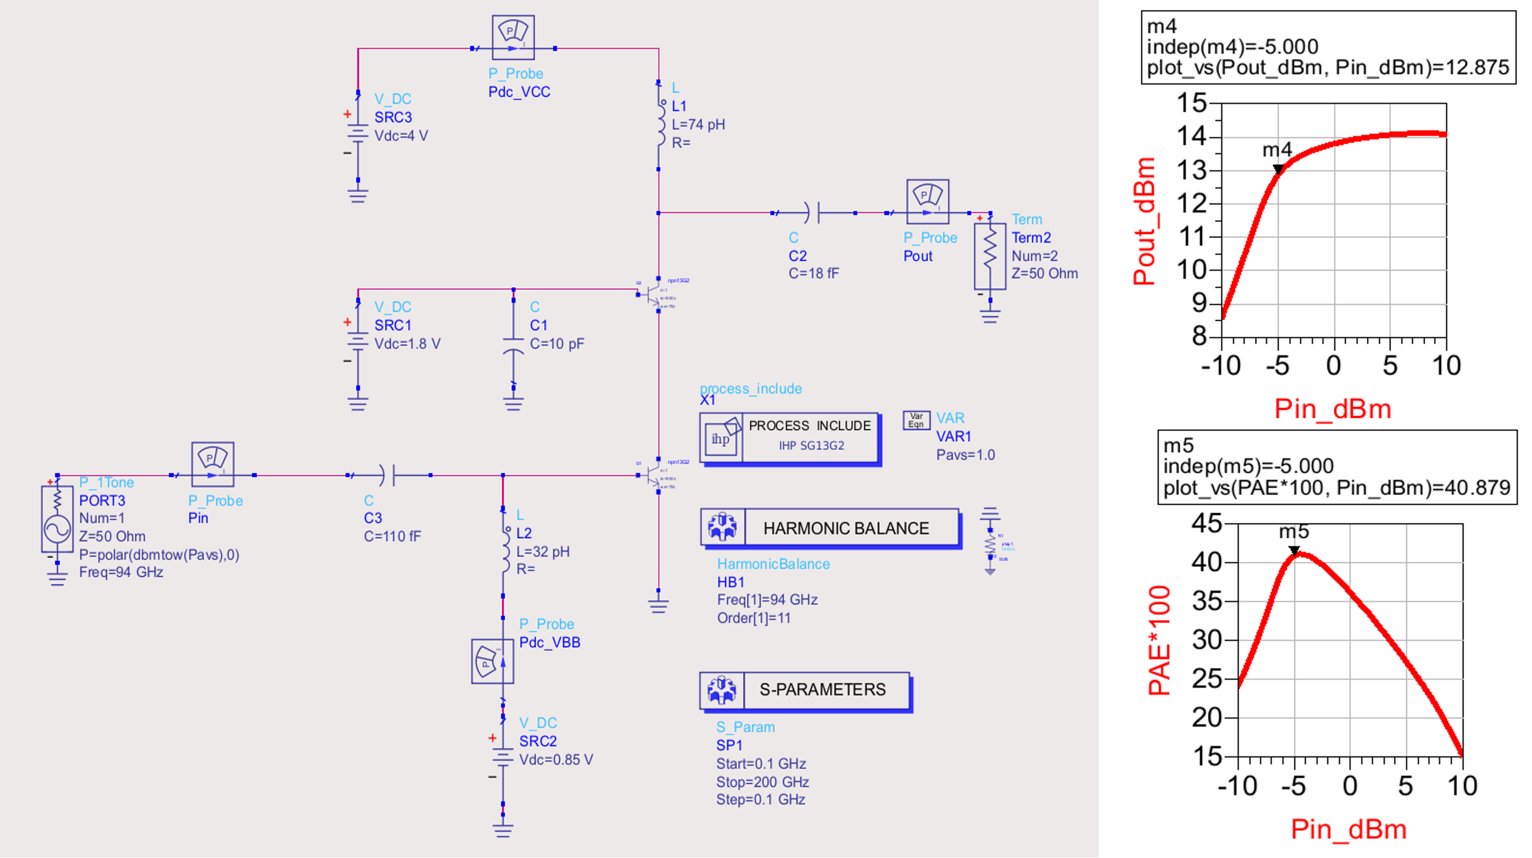Click the R= parameter of inductor L1
Image resolution: width=1532 pixels, height=858 pixels.
pyautogui.click(x=681, y=143)
